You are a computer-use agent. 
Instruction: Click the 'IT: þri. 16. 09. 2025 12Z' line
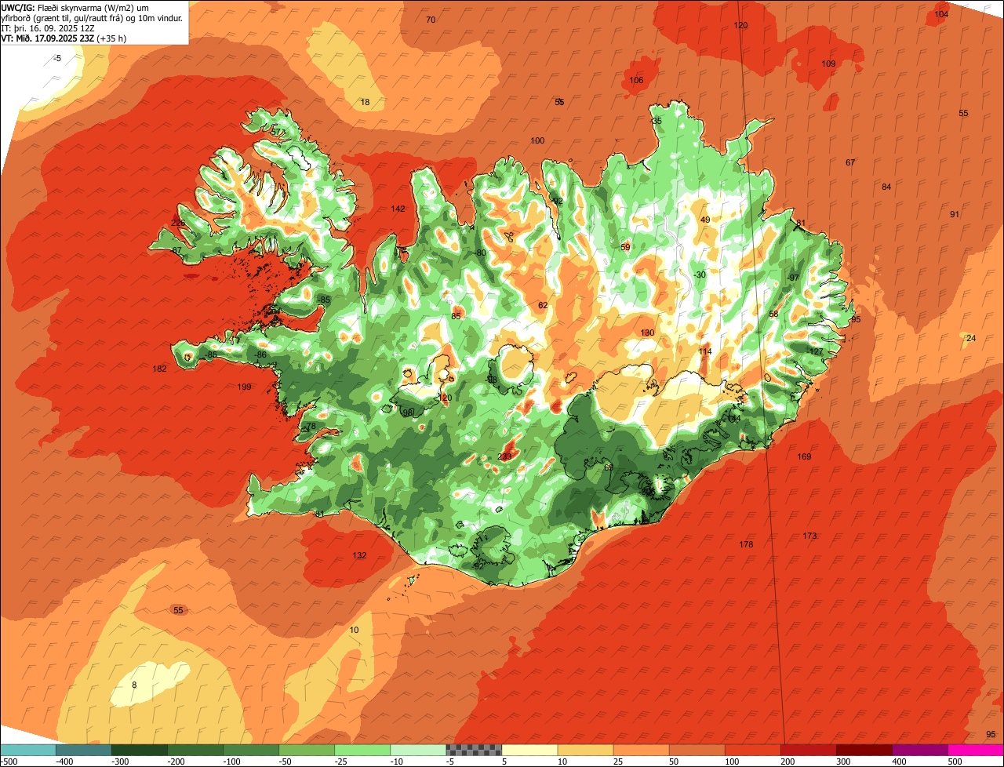click(49, 28)
